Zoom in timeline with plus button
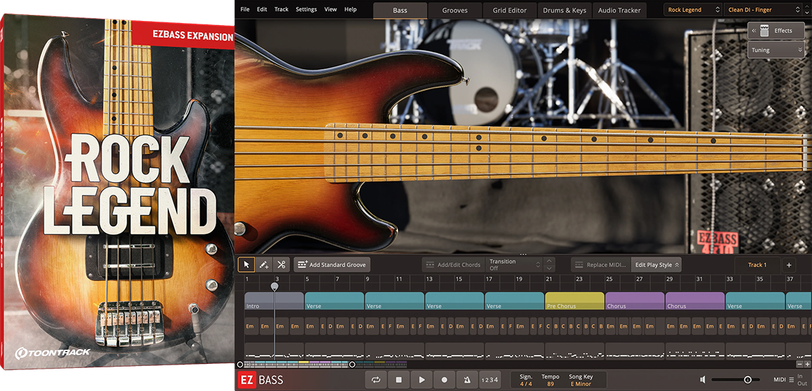Screen dimensions: 812x391 [807, 364]
